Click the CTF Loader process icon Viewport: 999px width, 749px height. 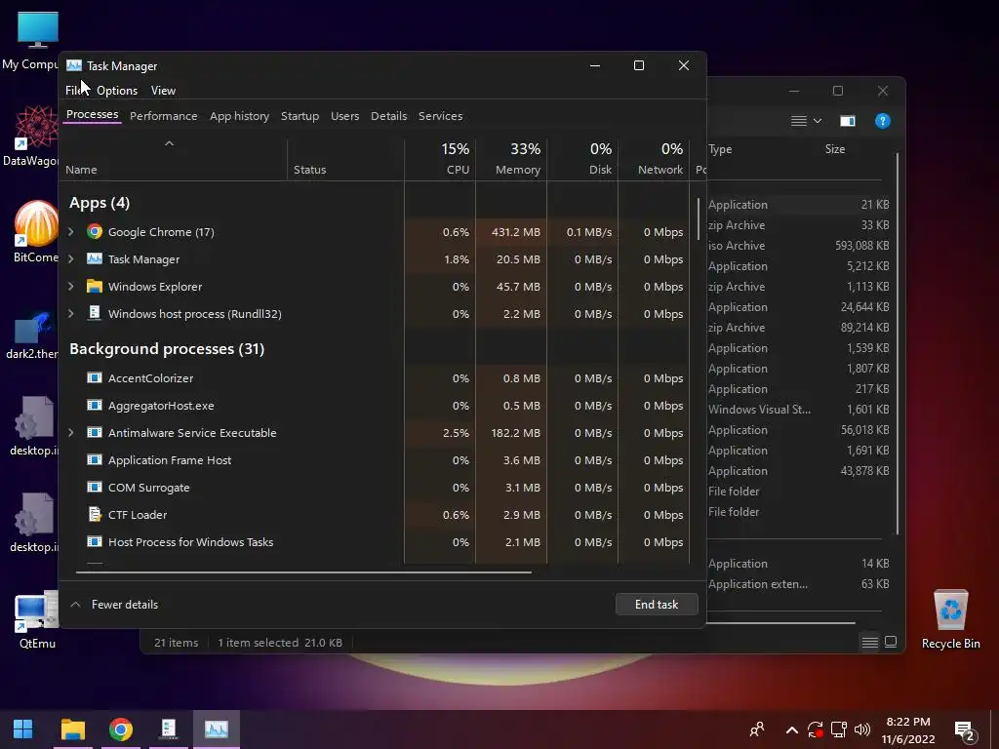point(95,514)
